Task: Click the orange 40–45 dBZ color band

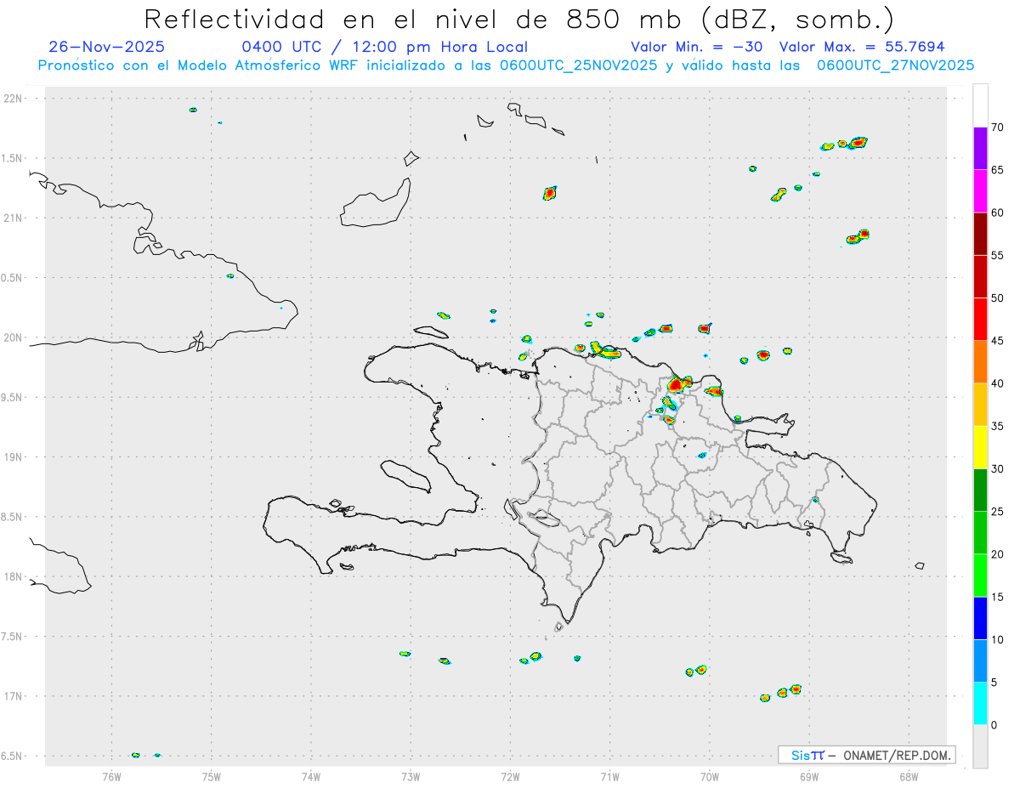Action: (980, 362)
